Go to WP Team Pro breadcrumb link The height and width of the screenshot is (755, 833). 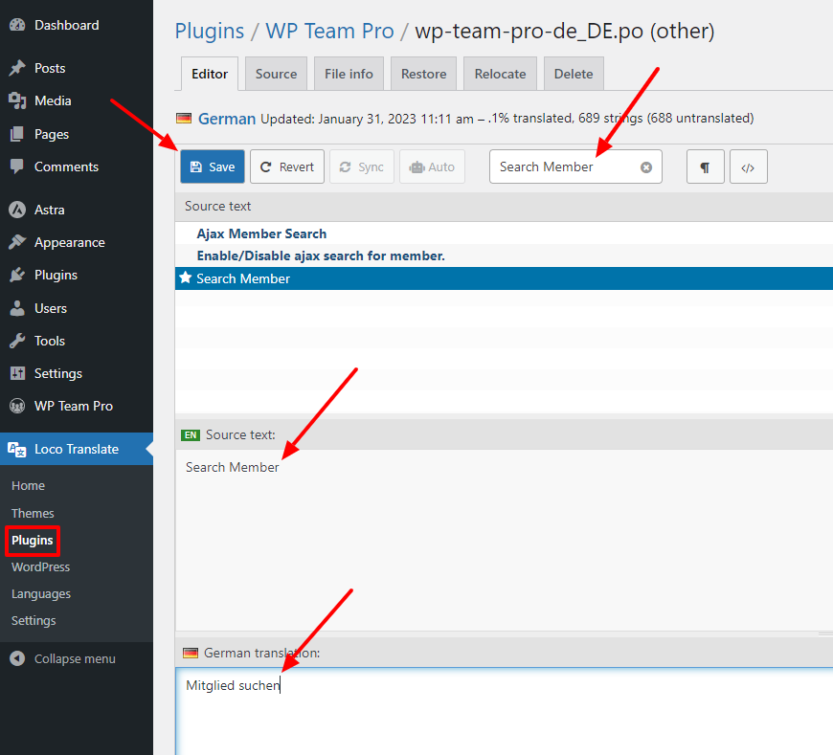click(x=329, y=32)
